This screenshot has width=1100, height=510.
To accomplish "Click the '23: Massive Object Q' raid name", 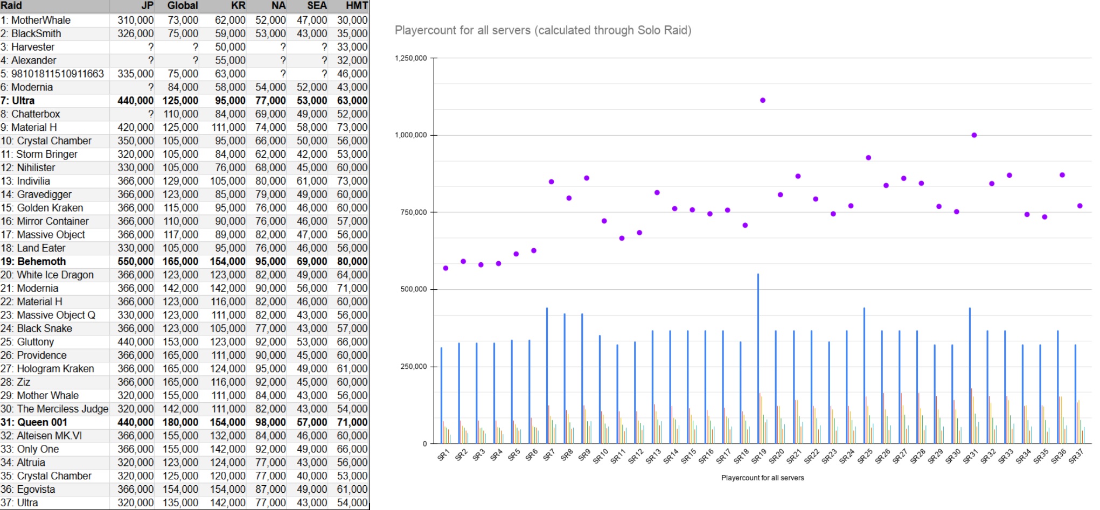I will [48, 315].
